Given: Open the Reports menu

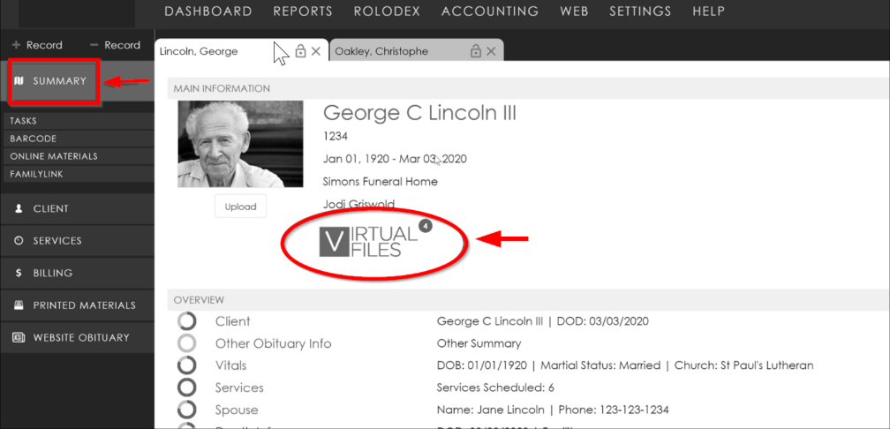Looking at the screenshot, I should (x=303, y=11).
